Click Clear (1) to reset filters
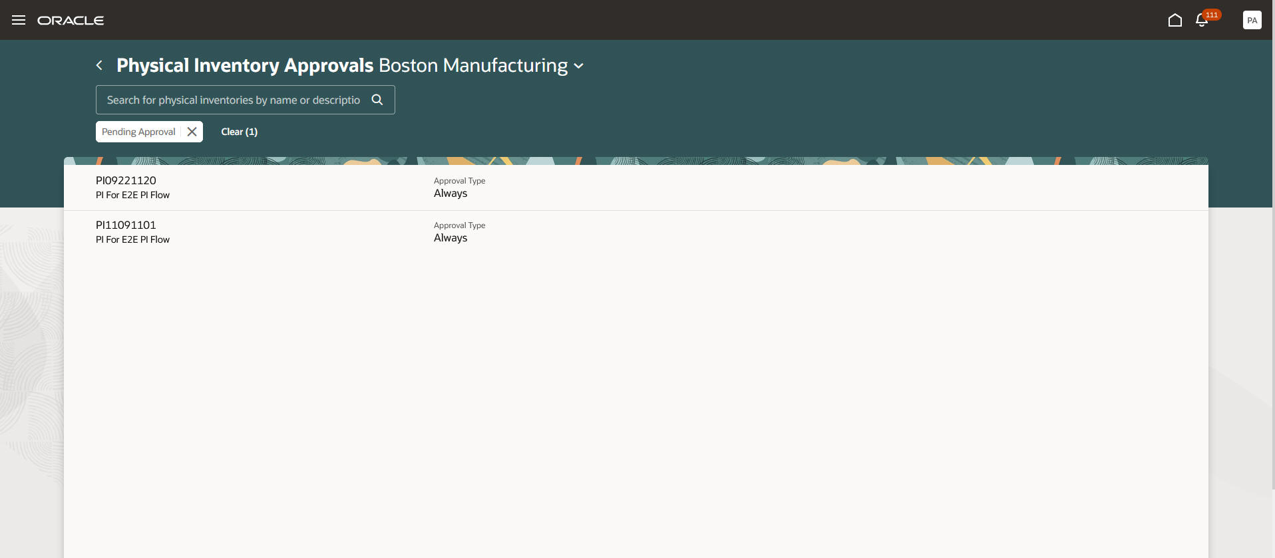This screenshot has width=1275, height=558. pos(240,132)
